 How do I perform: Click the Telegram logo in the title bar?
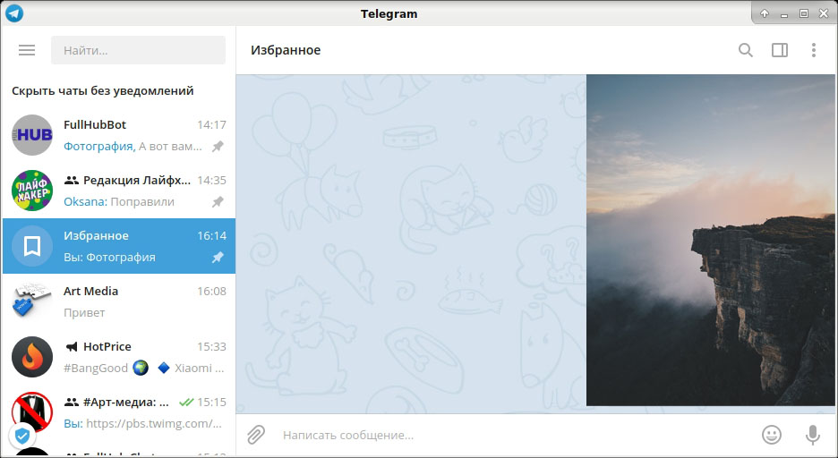[x=14, y=13]
